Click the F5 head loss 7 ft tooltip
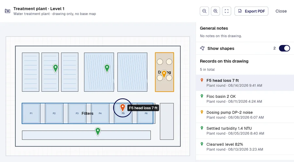Viewport: 294px width, 162px height. [x=143, y=108]
